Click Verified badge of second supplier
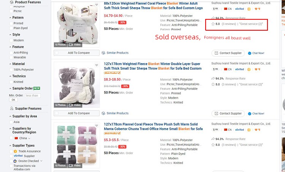Screen dimensions: 285x172 tap(239, 69)
